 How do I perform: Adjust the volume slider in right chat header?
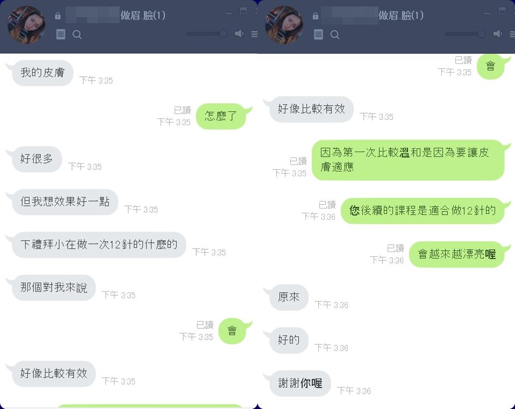click(x=465, y=34)
